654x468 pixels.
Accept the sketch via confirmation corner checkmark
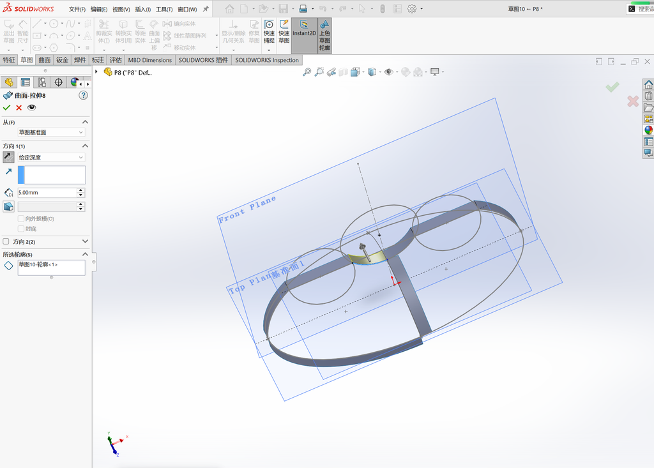click(612, 87)
